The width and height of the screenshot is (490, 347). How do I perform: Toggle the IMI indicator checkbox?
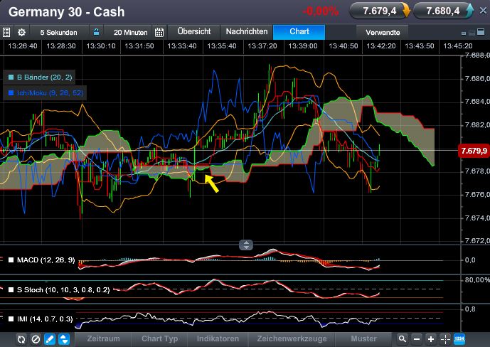[11, 319]
